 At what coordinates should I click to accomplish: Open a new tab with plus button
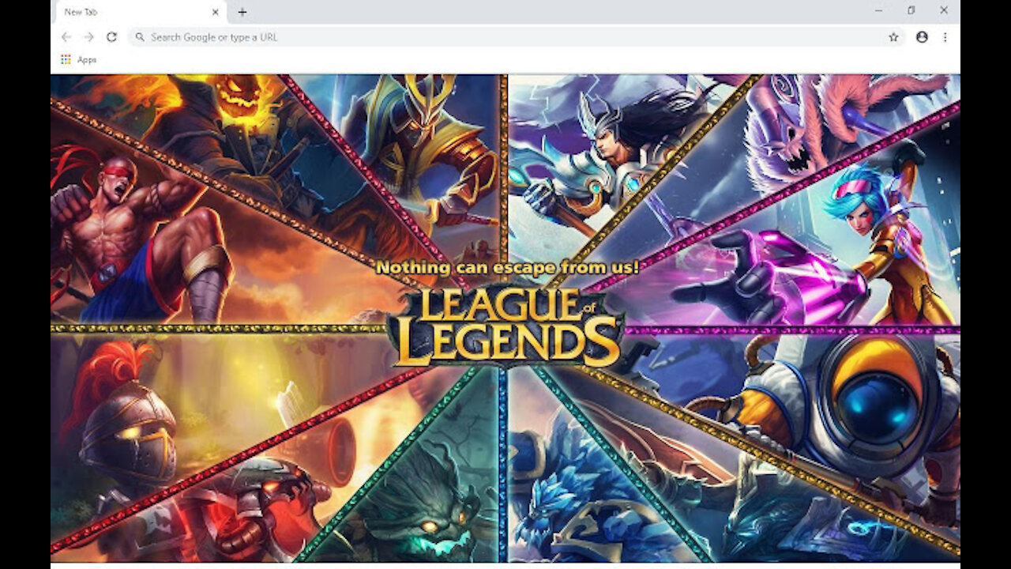(x=242, y=12)
